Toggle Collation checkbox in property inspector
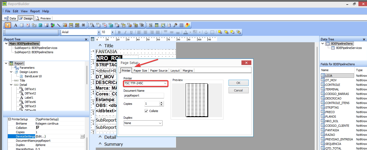 [38, 128]
